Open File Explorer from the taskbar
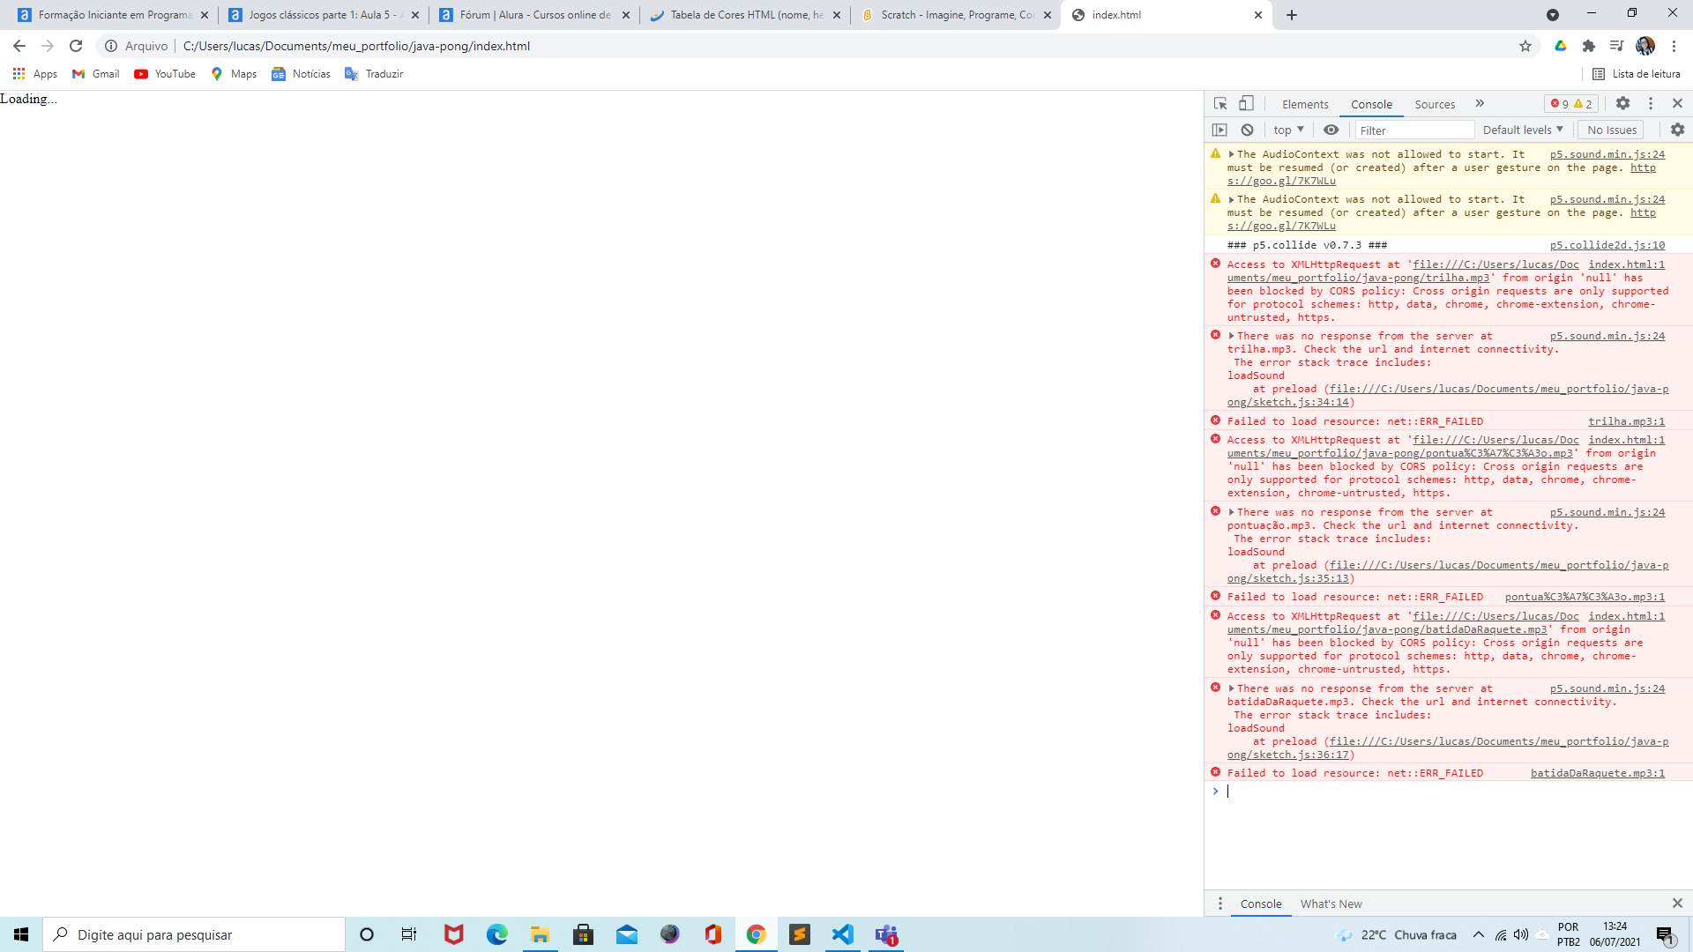This screenshot has width=1693, height=952. click(x=540, y=934)
